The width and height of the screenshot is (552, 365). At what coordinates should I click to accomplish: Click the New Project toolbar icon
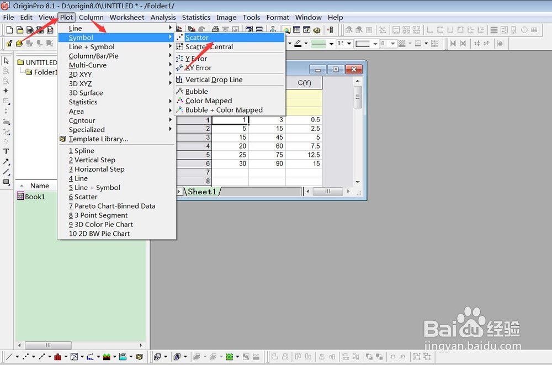(9, 30)
